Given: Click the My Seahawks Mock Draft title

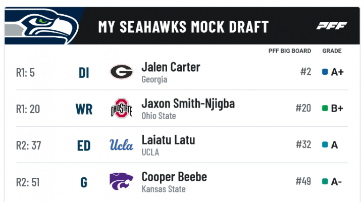Looking at the screenshot, I should [183, 26].
